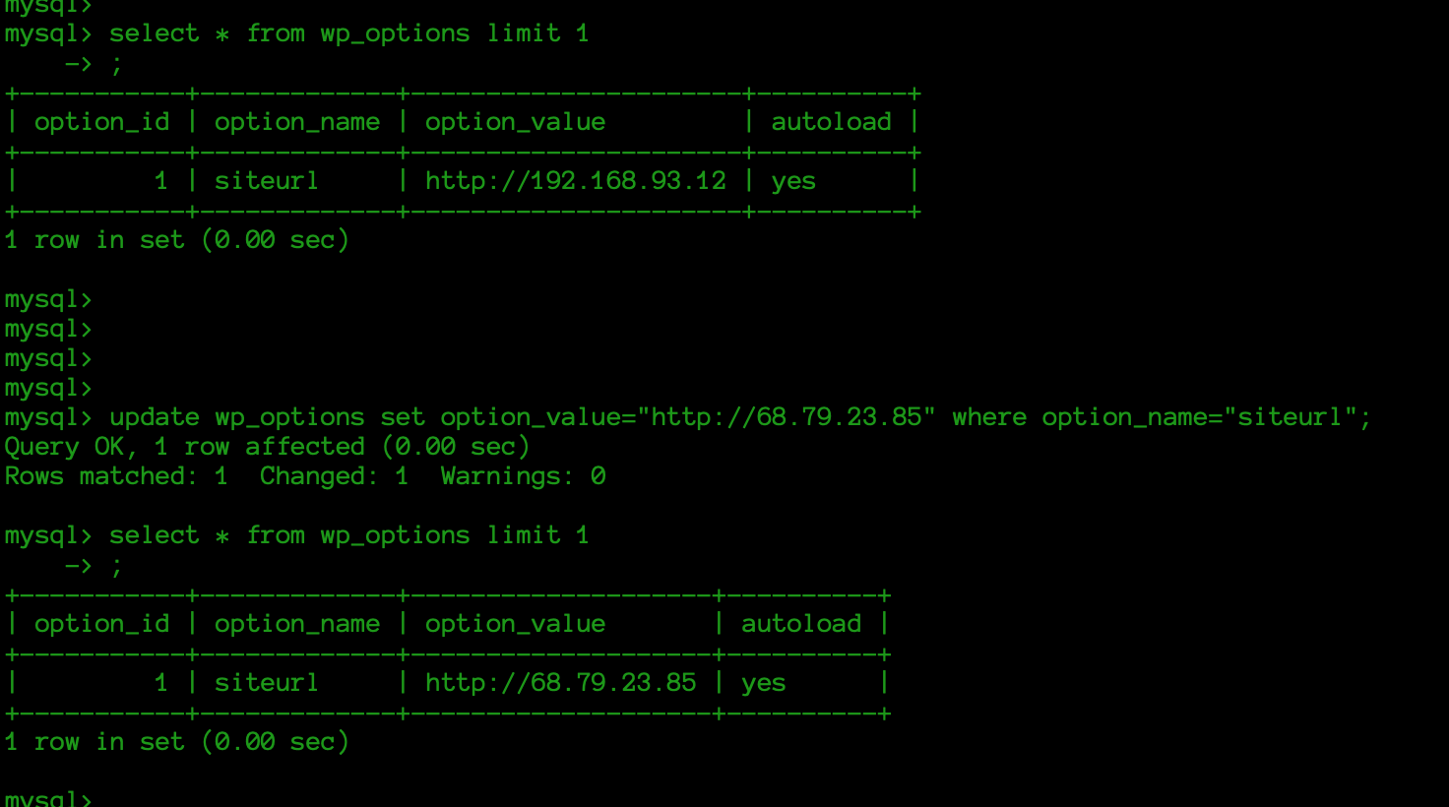
Task: Click the bottom mysql> prompt
Action: [48, 798]
